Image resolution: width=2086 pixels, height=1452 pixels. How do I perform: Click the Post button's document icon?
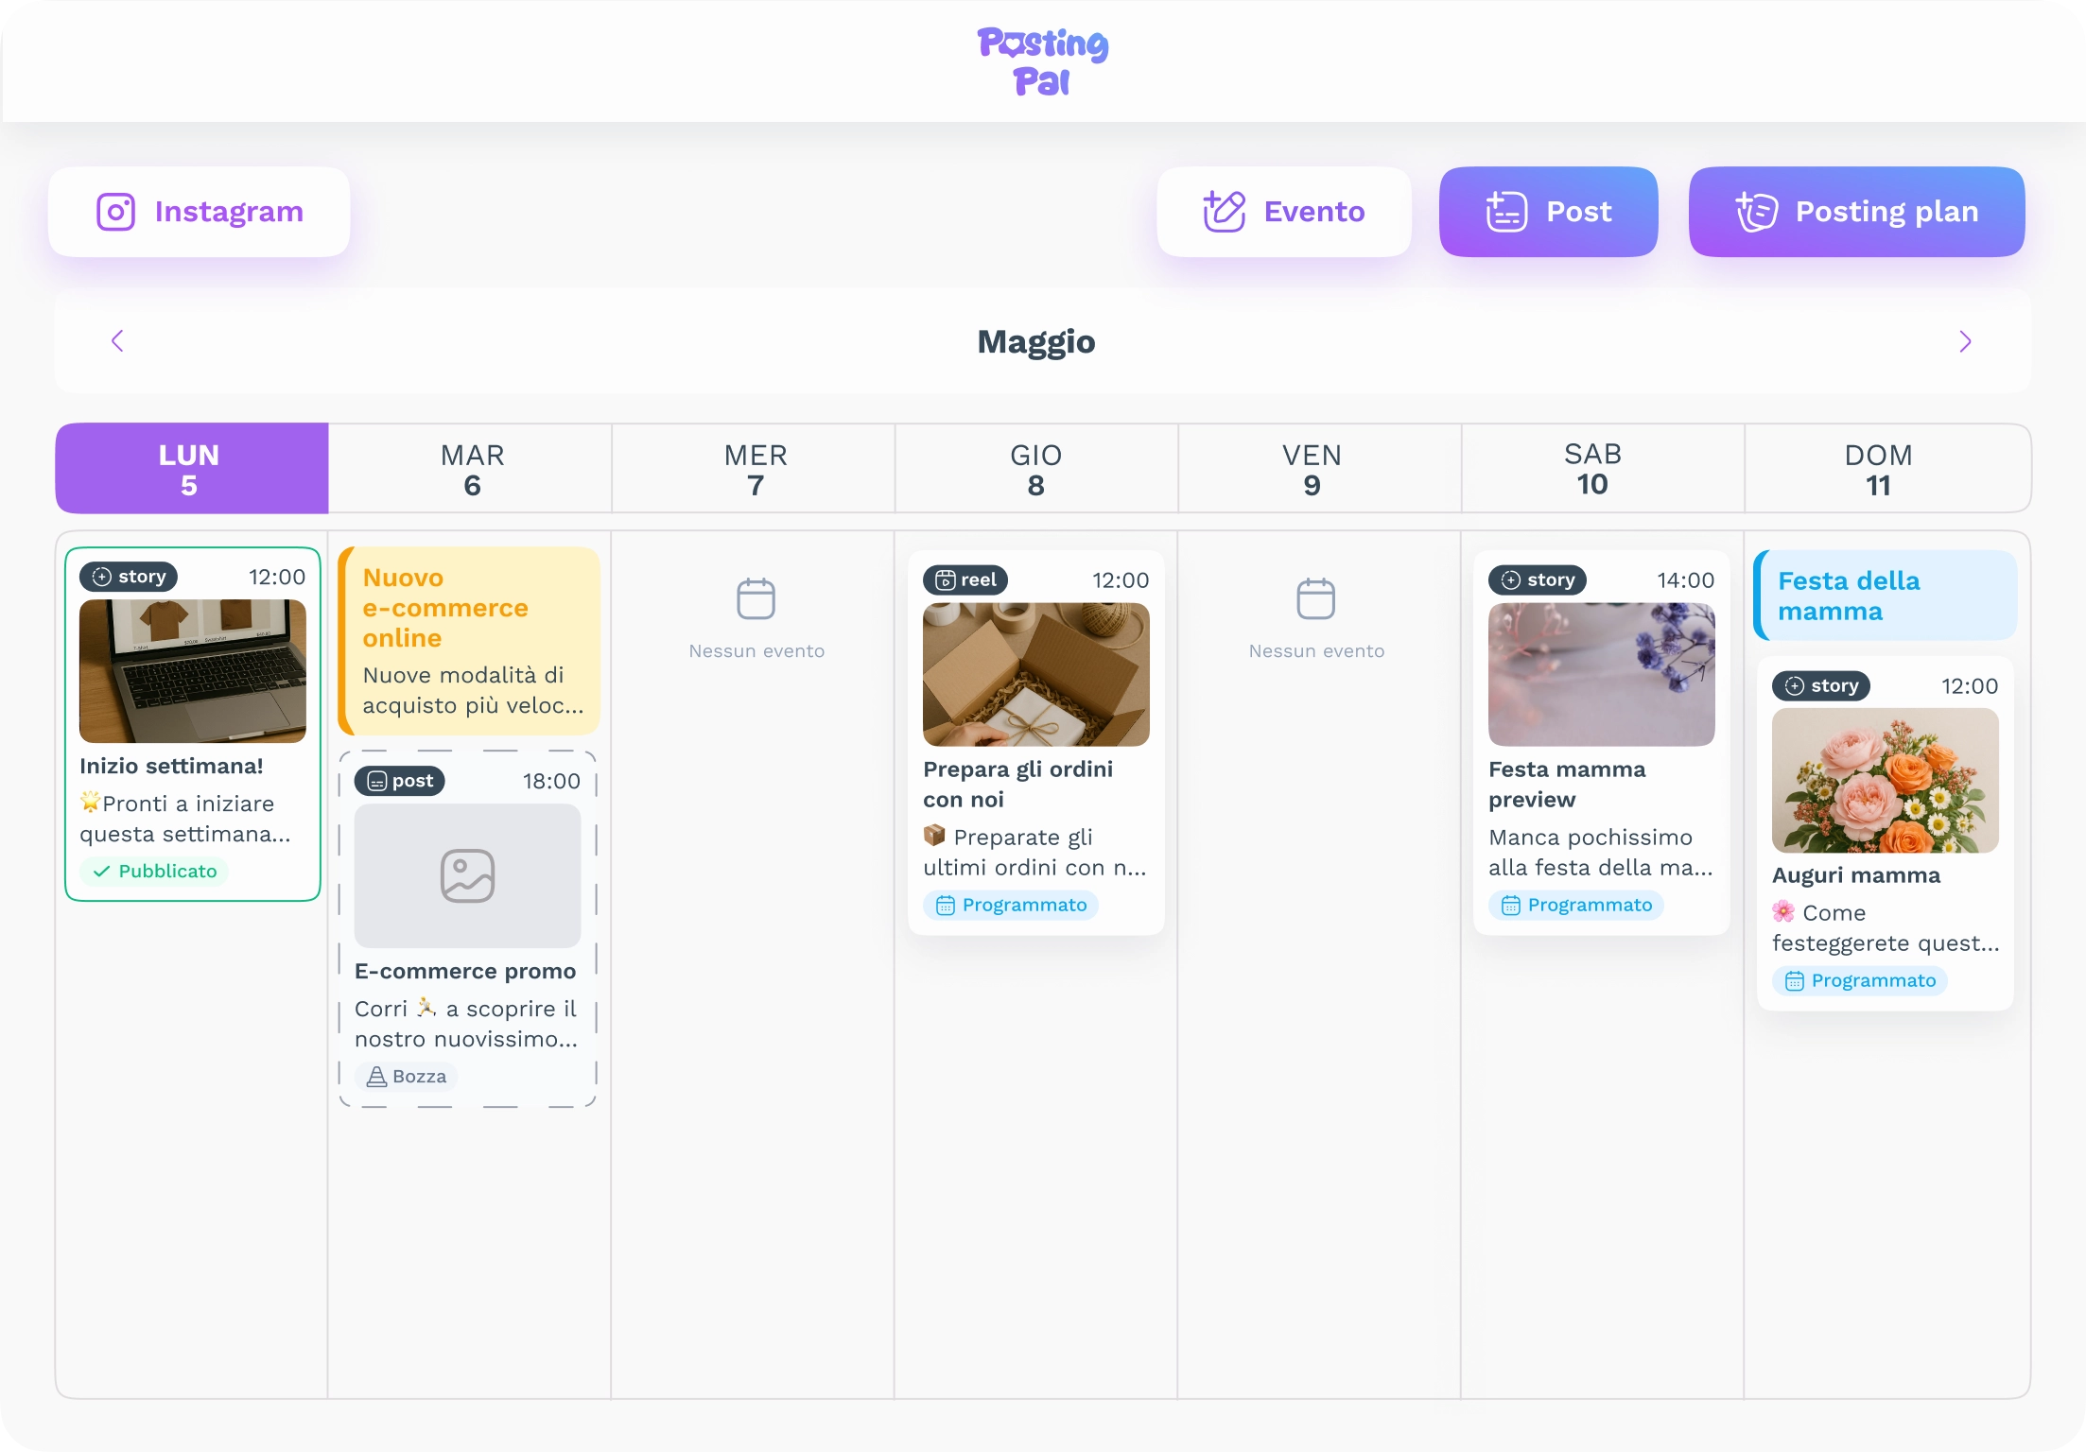click(1505, 212)
